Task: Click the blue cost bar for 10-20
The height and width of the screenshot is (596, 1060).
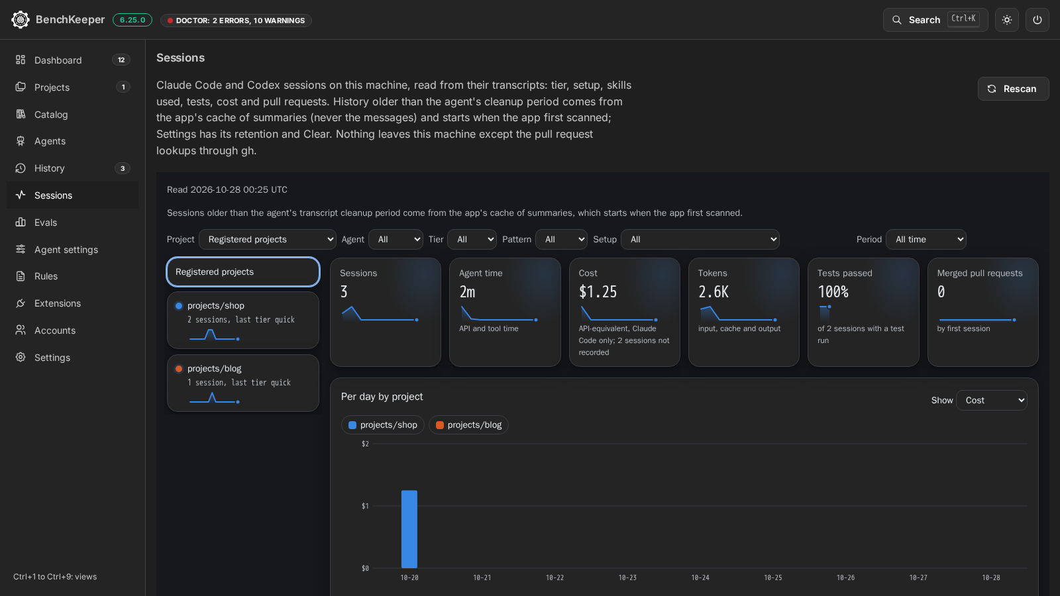Action: [x=409, y=529]
